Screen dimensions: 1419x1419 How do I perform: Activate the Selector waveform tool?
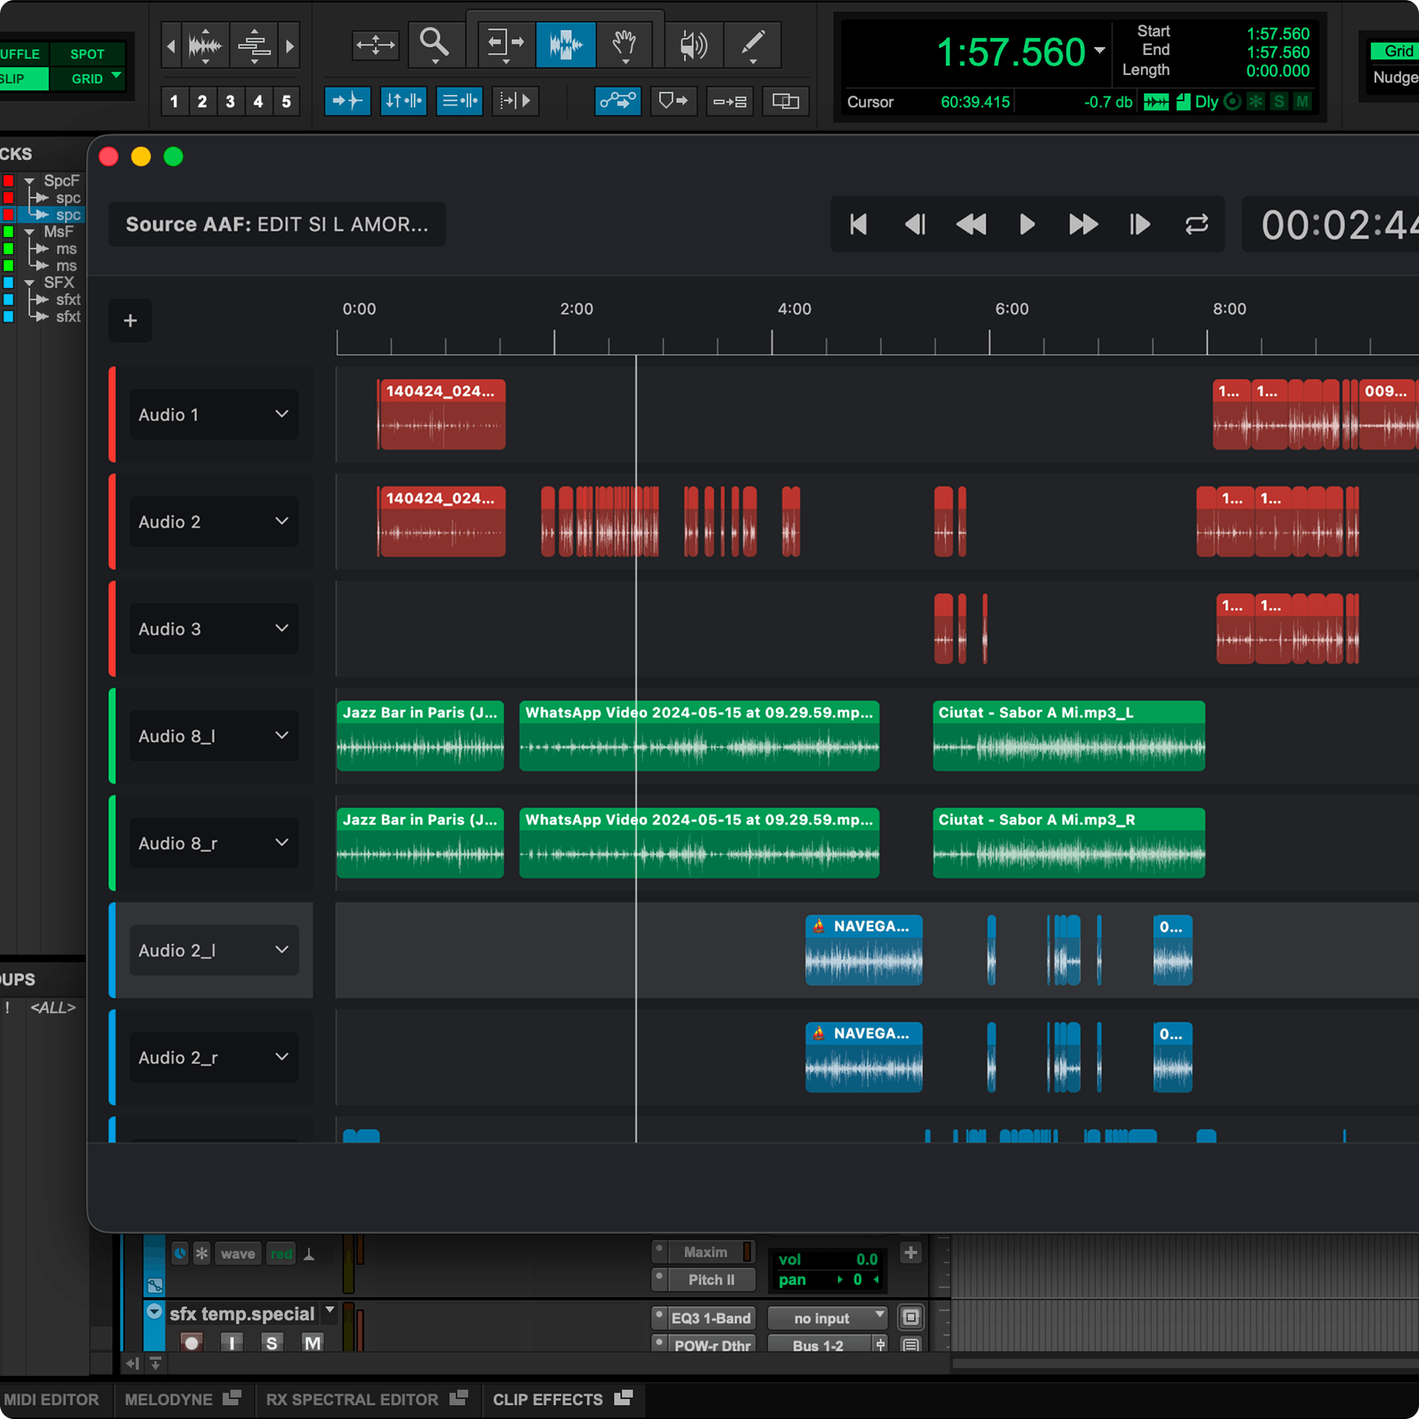coord(565,45)
